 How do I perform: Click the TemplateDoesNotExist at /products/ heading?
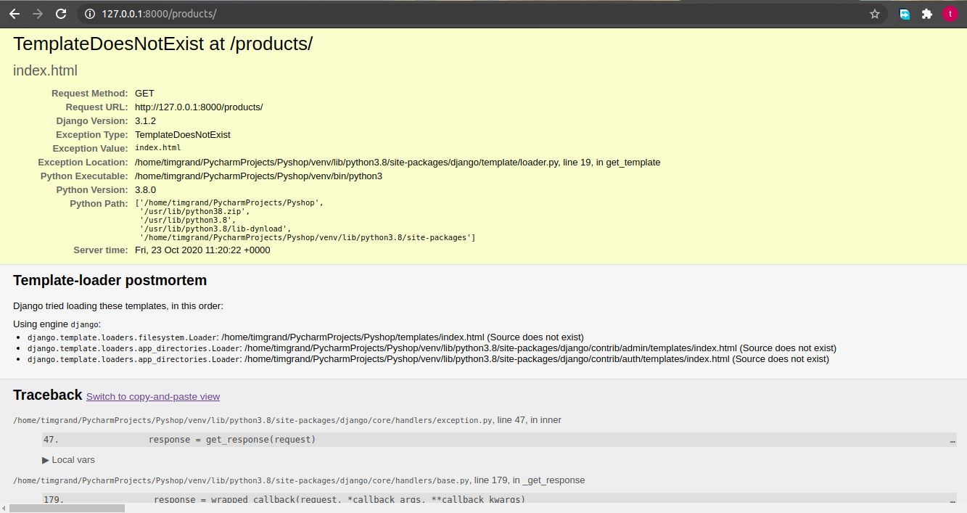(x=162, y=44)
